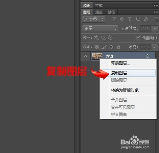The height and width of the screenshot is (153, 159).
Task: Expand the 不透明度 opacity slider arrow
Action: click(155, 29)
